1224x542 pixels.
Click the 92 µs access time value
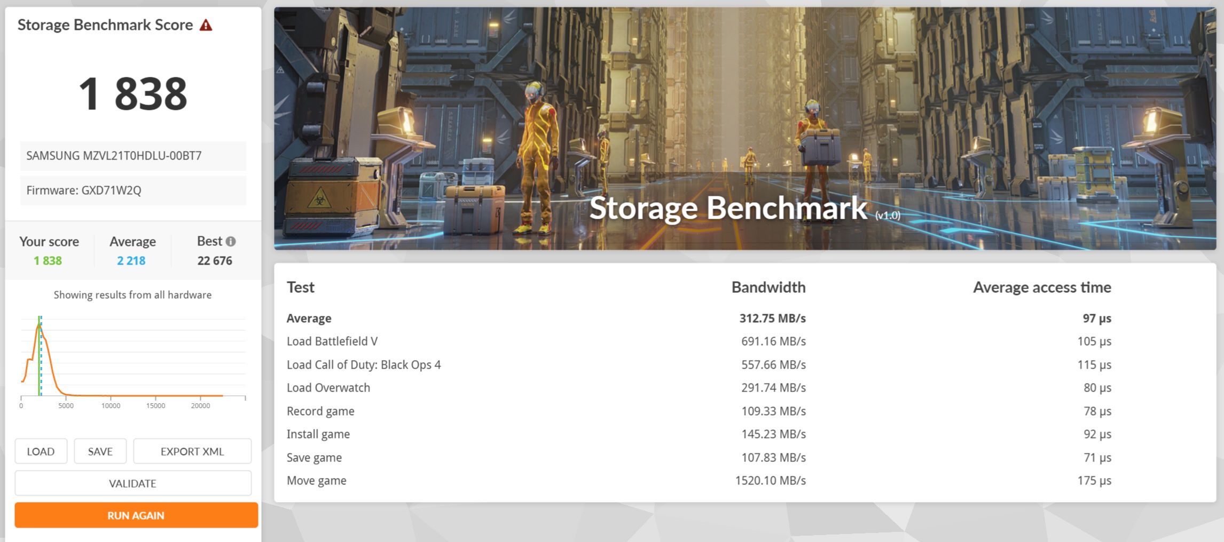[x=1097, y=434]
